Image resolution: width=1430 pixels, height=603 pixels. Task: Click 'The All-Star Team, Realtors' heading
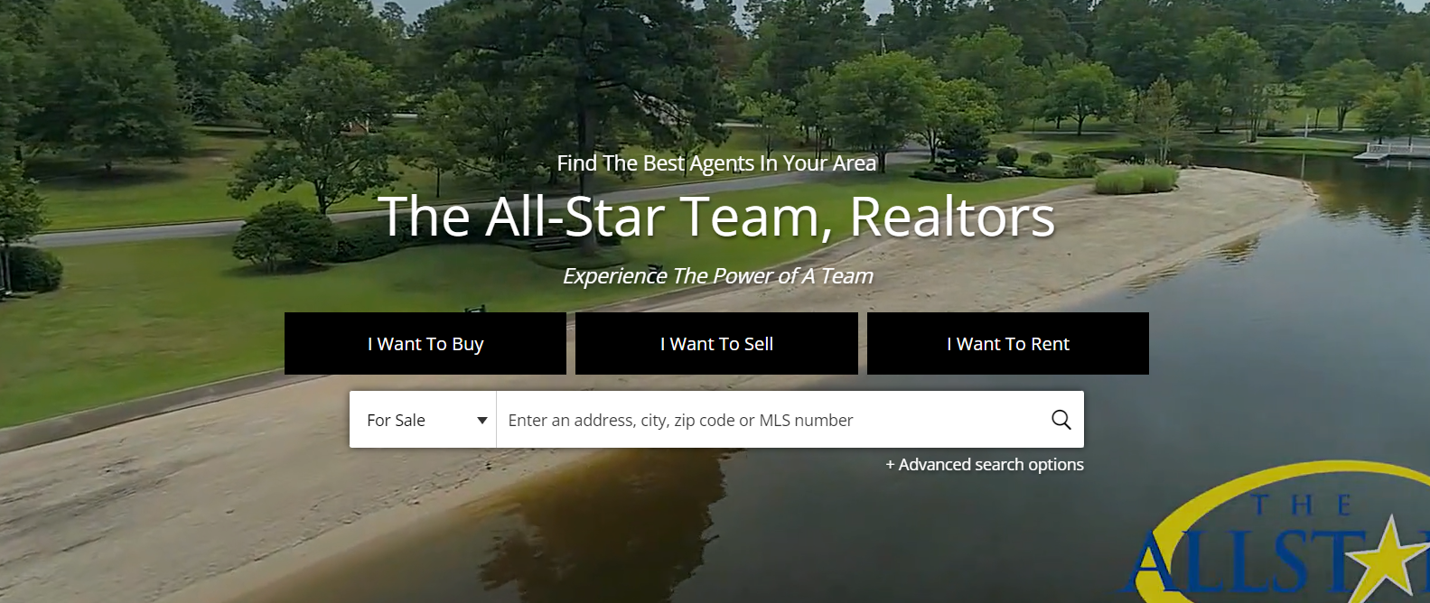click(x=716, y=217)
